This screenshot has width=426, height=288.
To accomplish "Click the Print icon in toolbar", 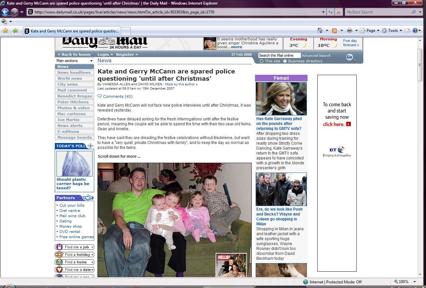I will (x=350, y=31).
